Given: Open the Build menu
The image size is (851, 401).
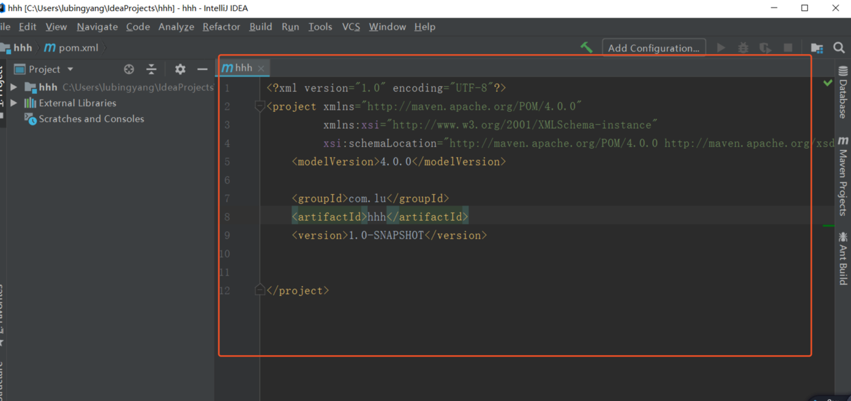Looking at the screenshot, I should (261, 27).
